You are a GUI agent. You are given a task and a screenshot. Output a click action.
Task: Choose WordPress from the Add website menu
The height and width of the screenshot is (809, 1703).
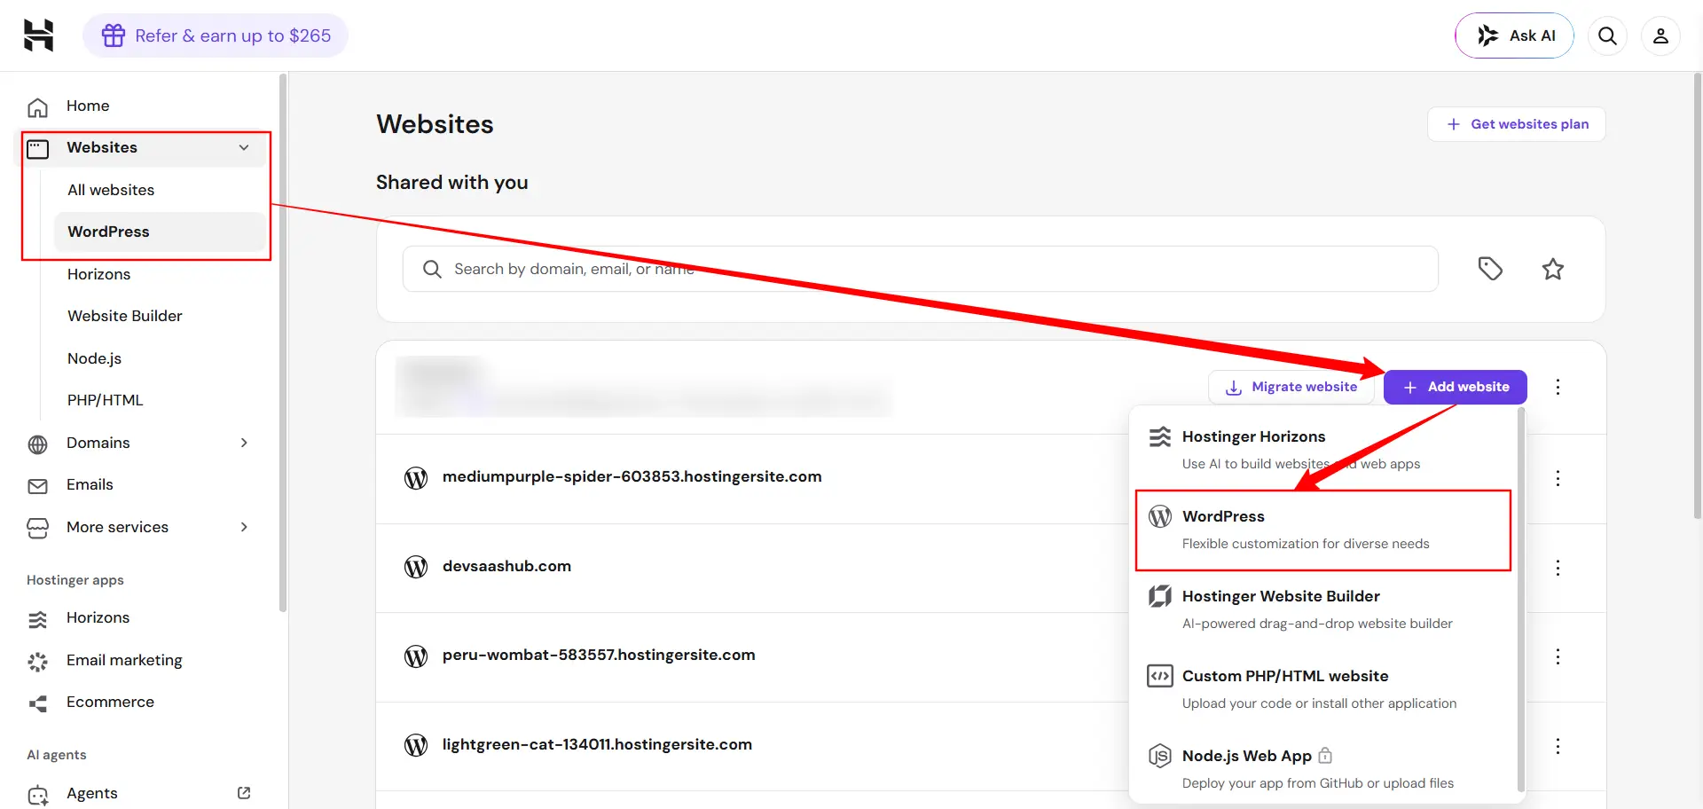point(1323,530)
